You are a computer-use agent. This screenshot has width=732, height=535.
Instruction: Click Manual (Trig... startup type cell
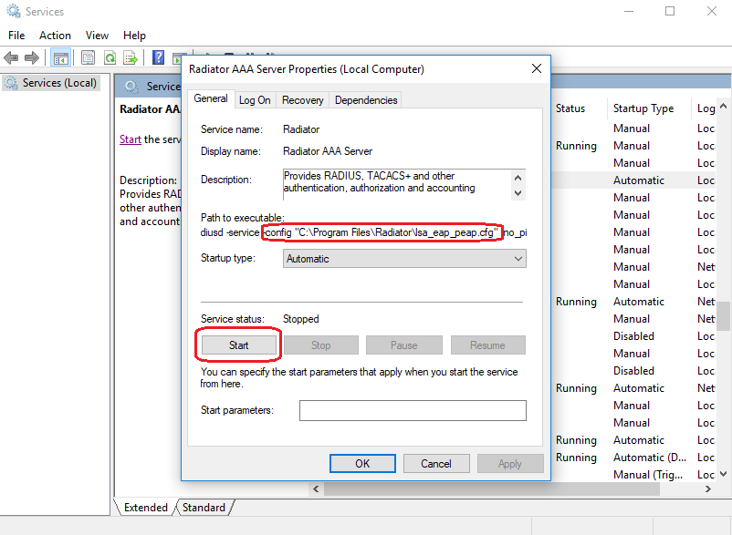648,475
